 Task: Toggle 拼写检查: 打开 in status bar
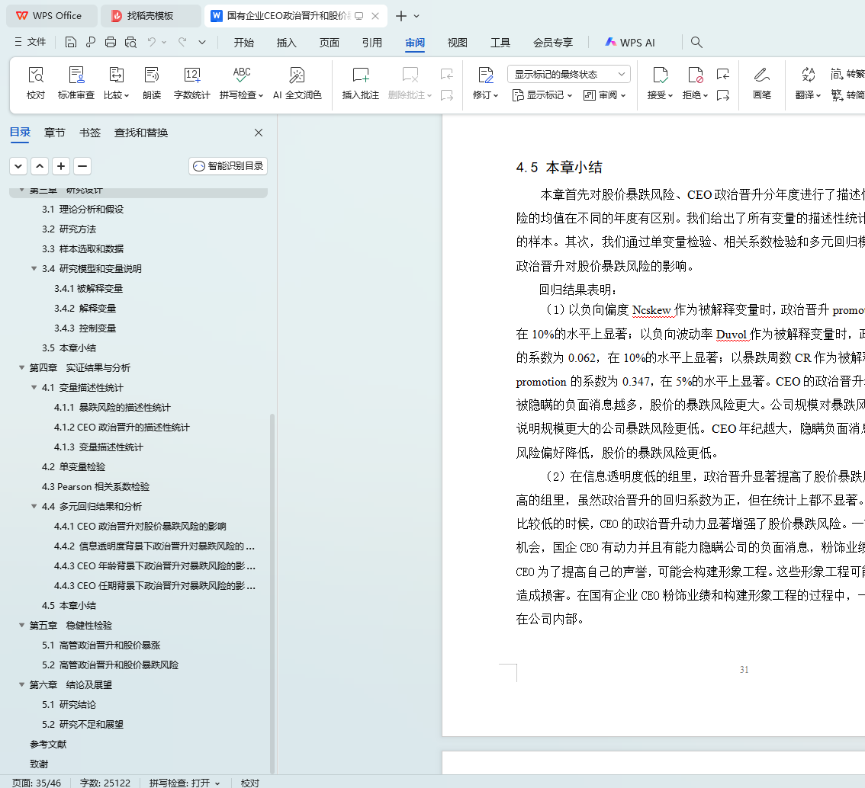[185, 783]
